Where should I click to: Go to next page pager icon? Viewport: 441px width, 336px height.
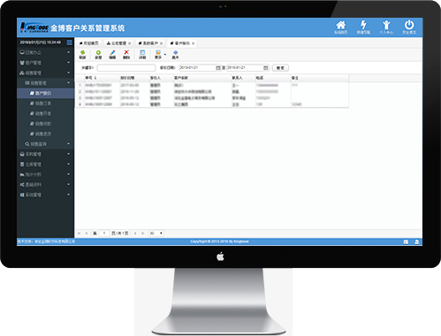pos(135,233)
